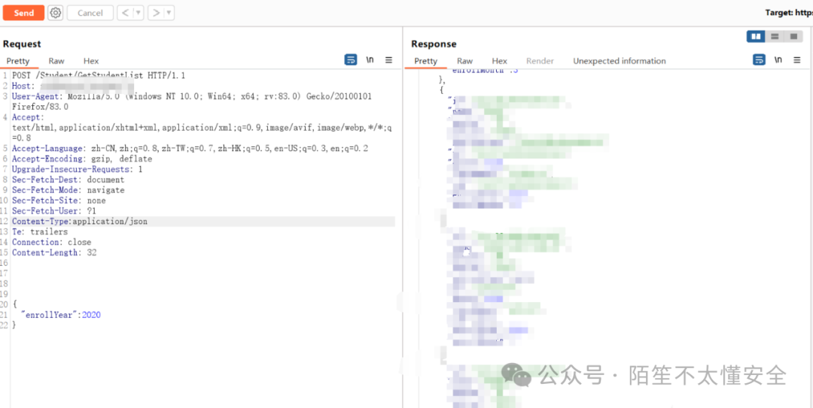Click the Target label at top right
Viewport: 813px width, 408px height.
point(789,13)
